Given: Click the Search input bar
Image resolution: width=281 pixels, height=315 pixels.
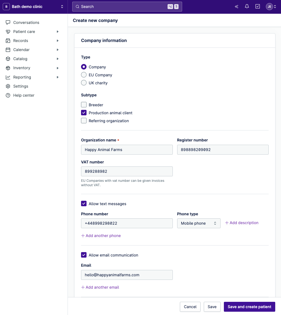Looking at the screenshot, I should pos(127,7).
